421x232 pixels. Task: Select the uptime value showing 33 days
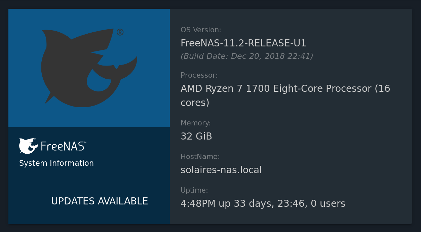coord(263,204)
